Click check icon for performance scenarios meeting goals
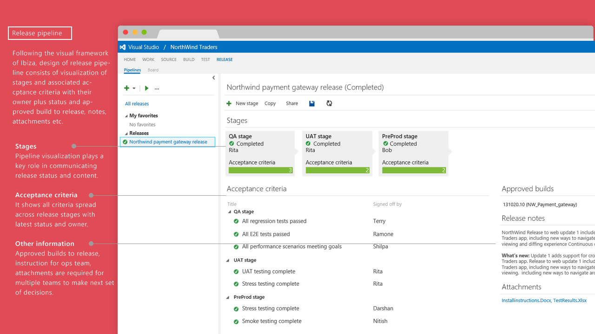Viewport: 595px width, 334px height. coord(237,247)
